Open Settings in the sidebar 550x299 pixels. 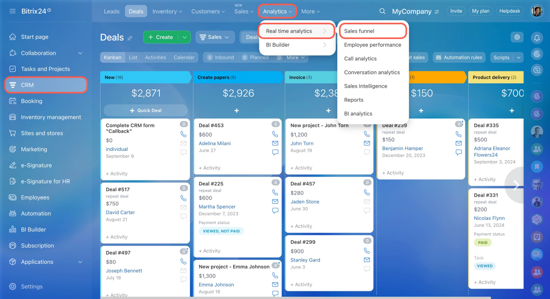[x=32, y=287]
